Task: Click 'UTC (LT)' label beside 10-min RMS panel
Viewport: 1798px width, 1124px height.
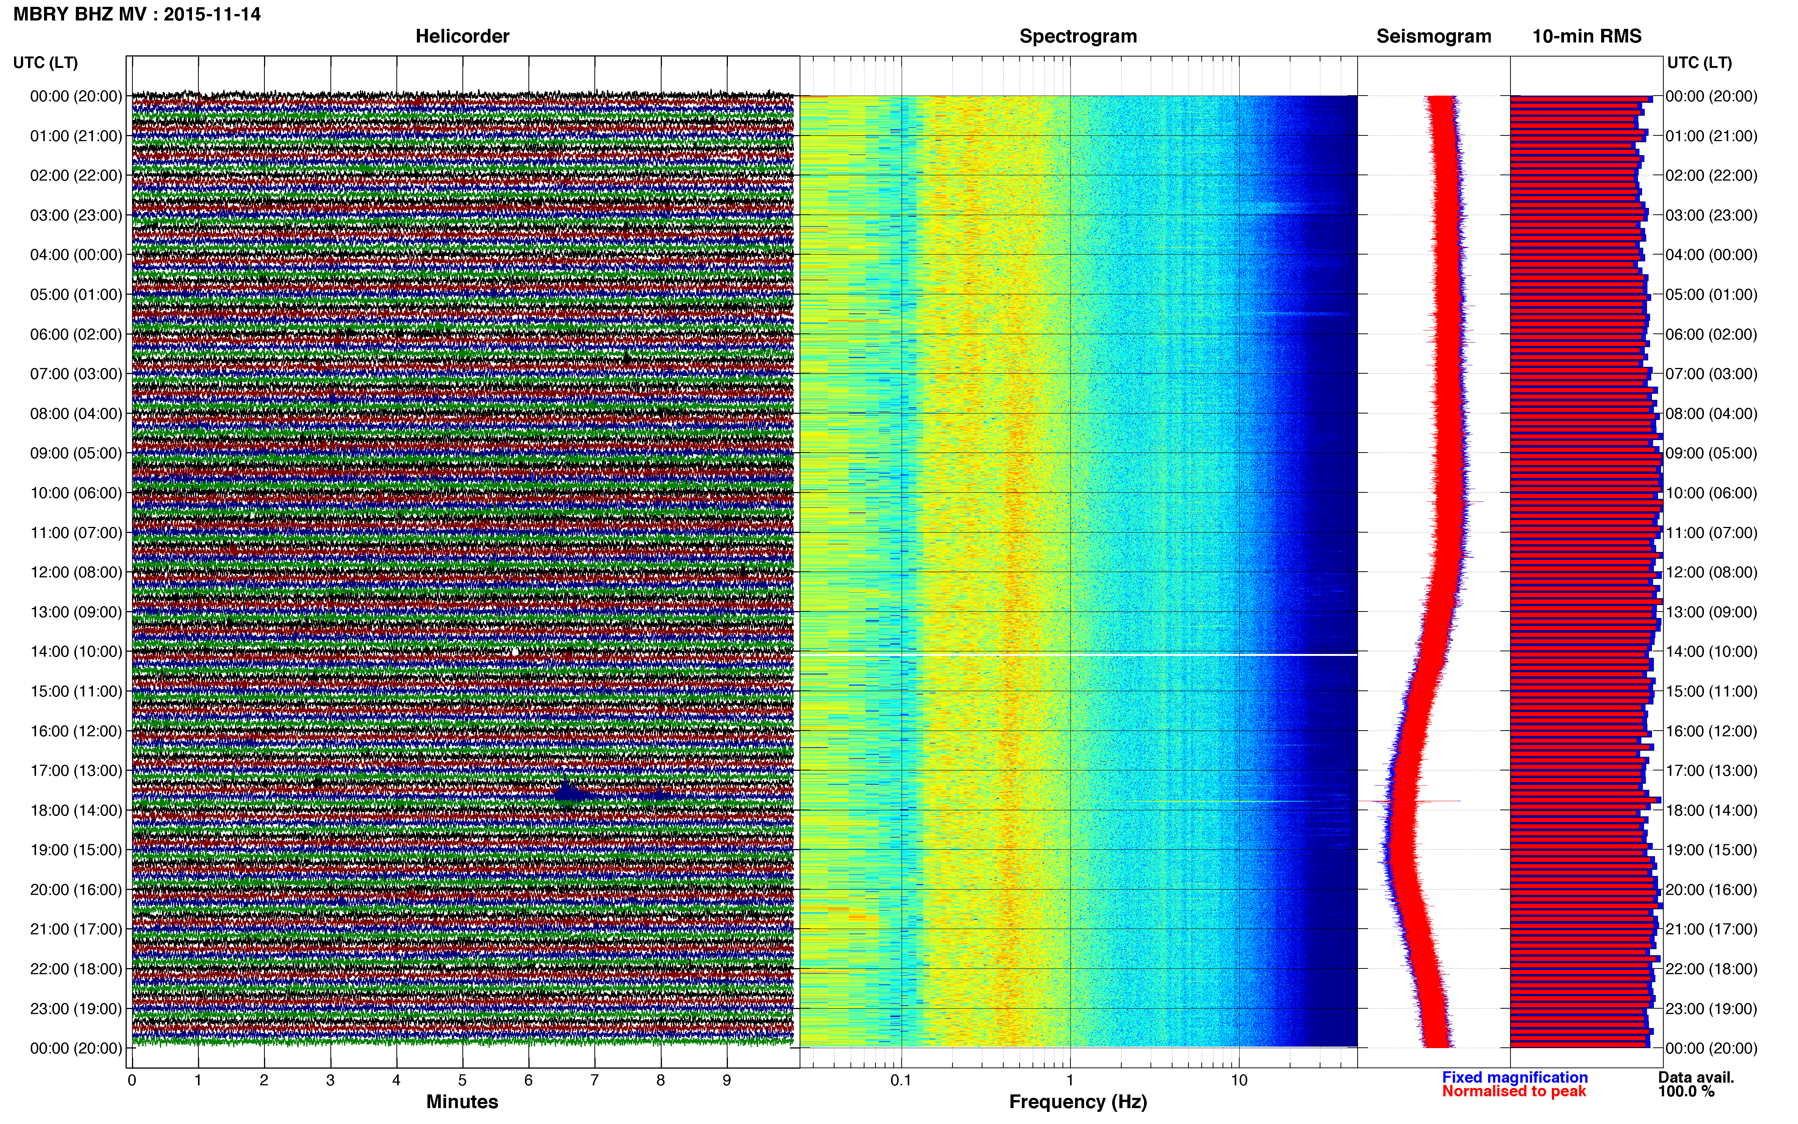Action: click(1699, 63)
